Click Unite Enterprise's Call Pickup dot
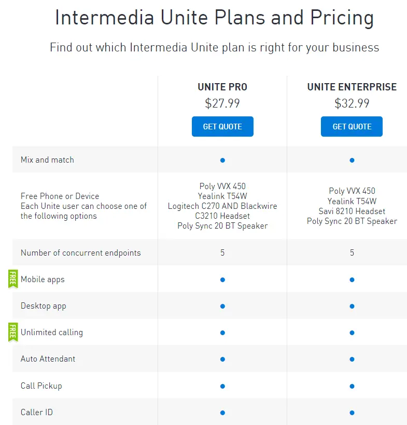Screen dimensions: 407x425 click(x=352, y=386)
